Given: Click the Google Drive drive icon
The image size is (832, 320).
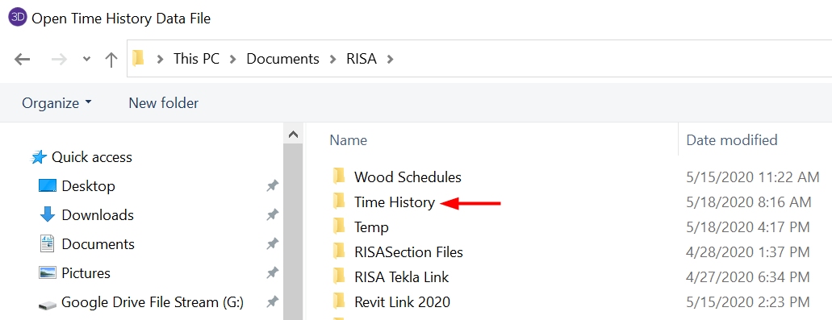Looking at the screenshot, I should click(48, 305).
